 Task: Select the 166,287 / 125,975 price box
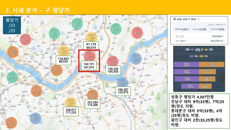[x=123, y=91]
